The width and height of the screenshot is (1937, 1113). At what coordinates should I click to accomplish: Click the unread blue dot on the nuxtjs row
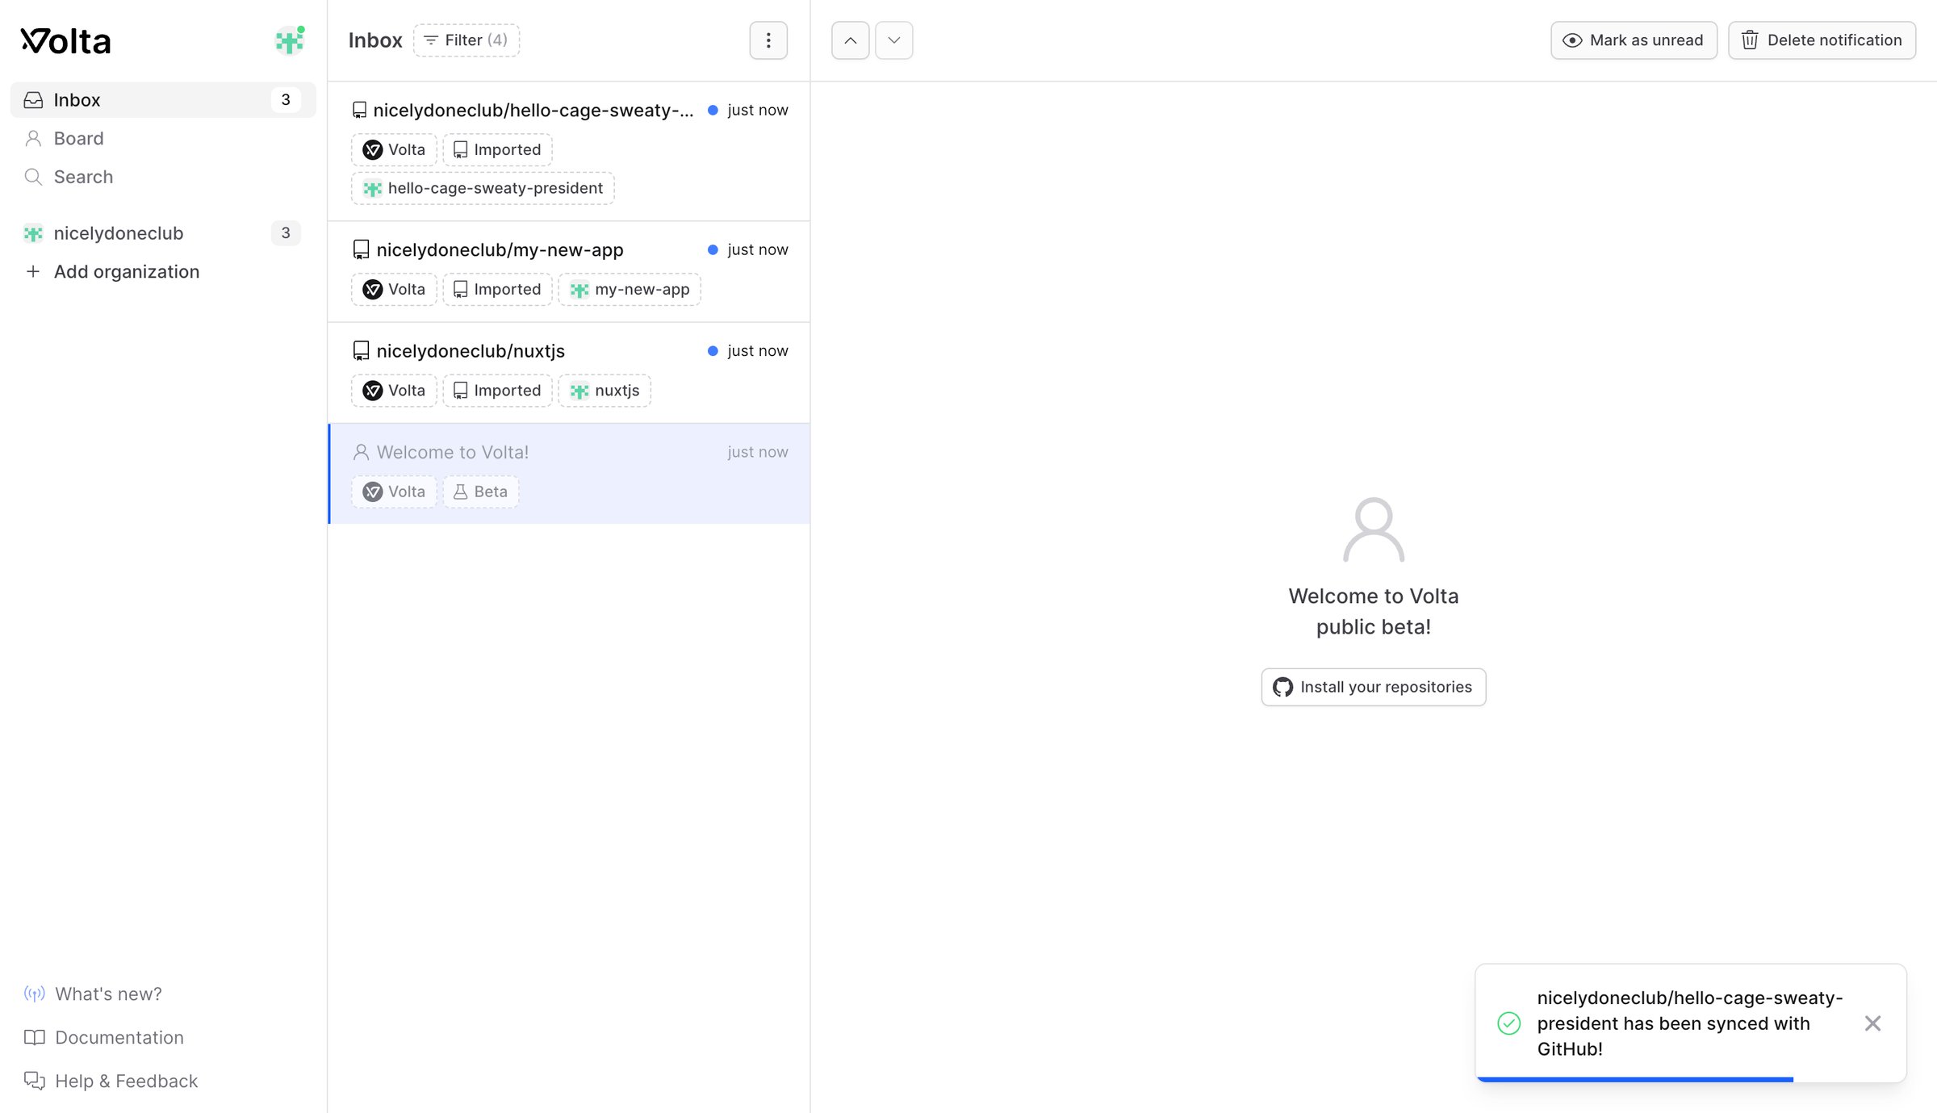[713, 351]
